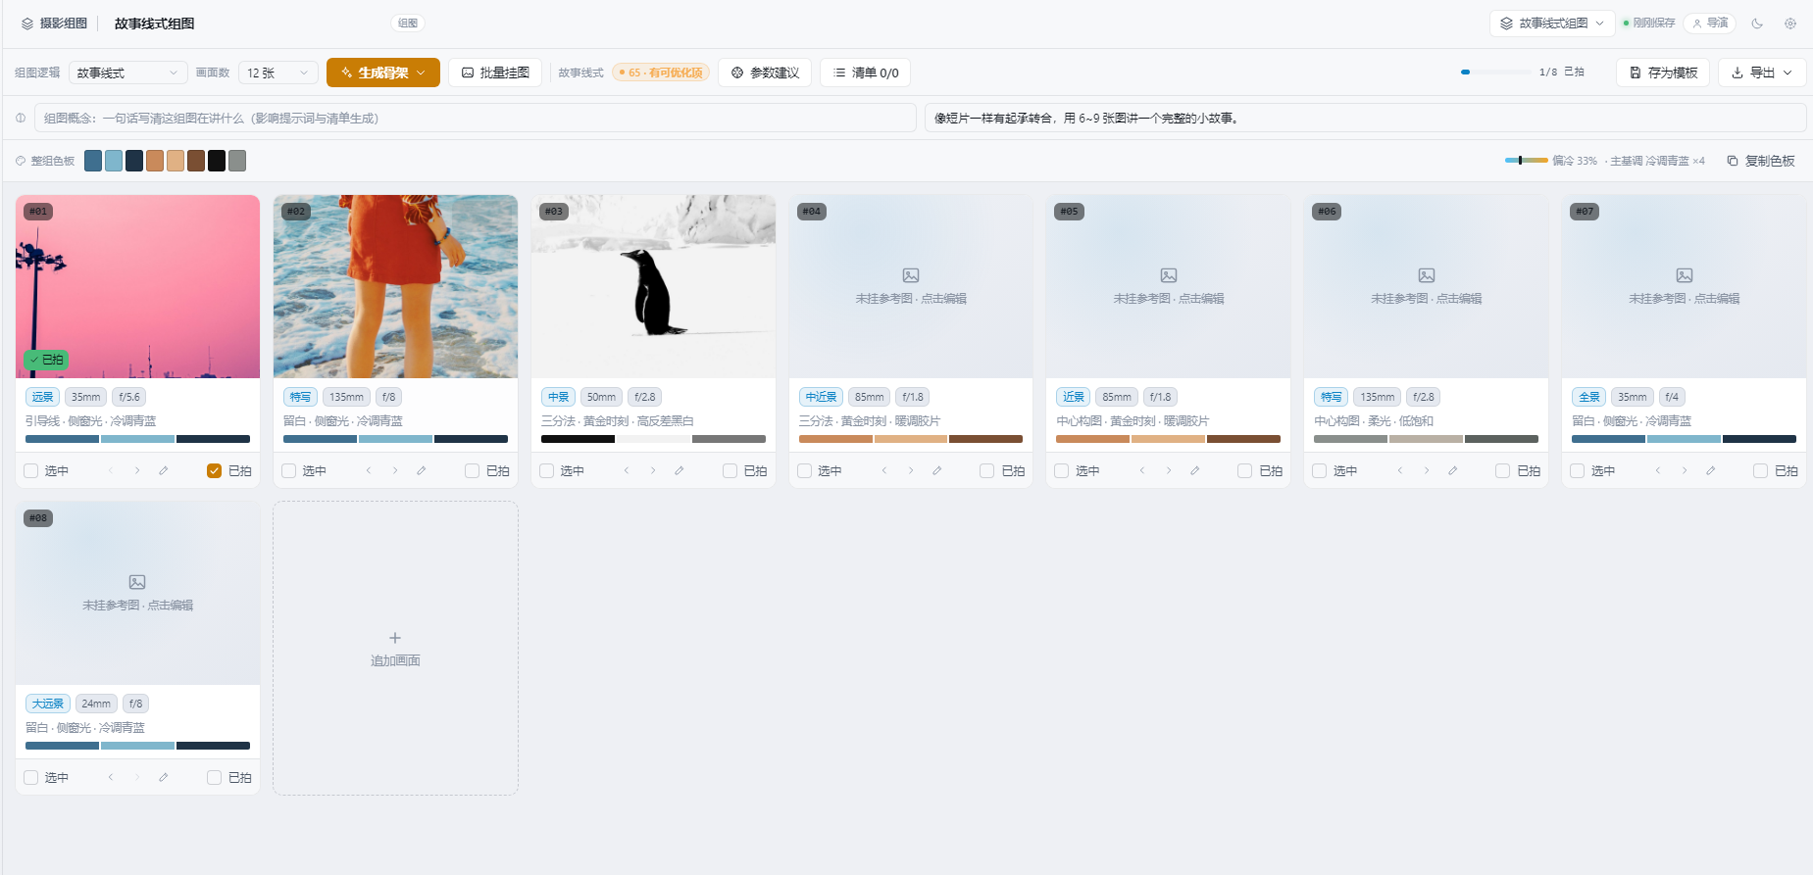Image resolution: width=1813 pixels, height=875 pixels.
Task: Mark card #03 as 已拍
Action: [x=730, y=470]
